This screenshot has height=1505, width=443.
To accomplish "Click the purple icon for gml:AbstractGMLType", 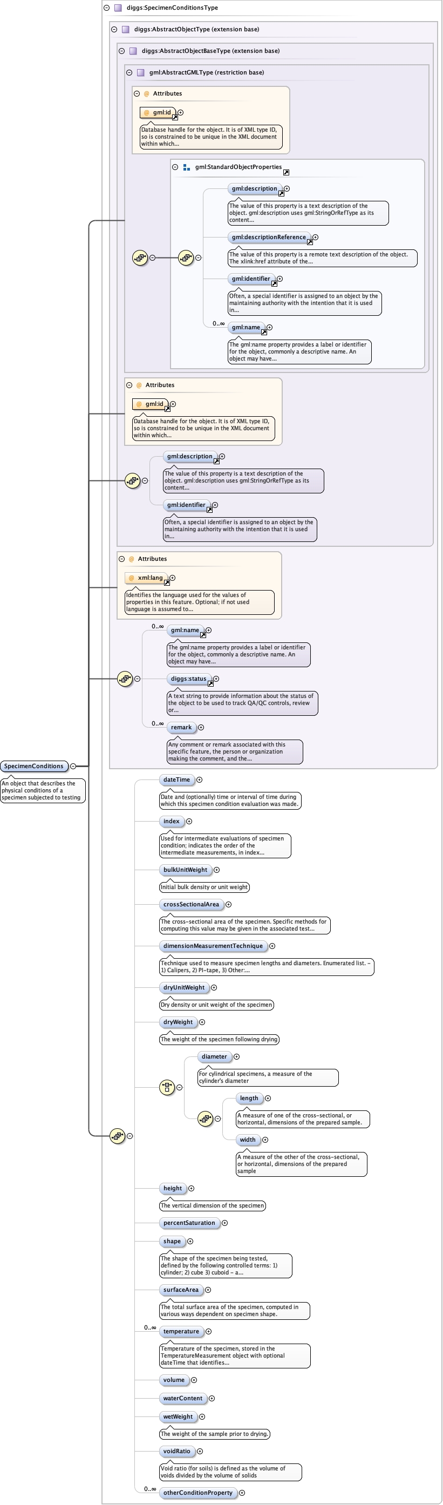I will [140, 72].
